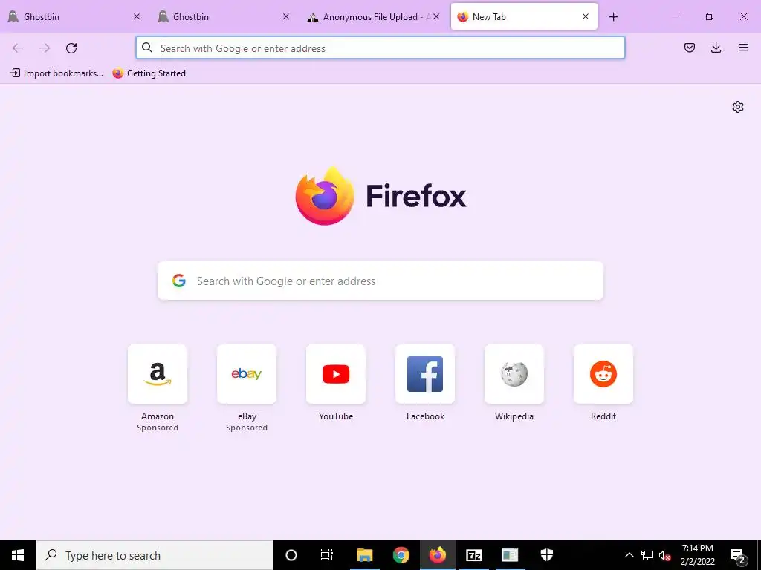
Task: Open network status in system tray
Action: pyautogui.click(x=647, y=555)
